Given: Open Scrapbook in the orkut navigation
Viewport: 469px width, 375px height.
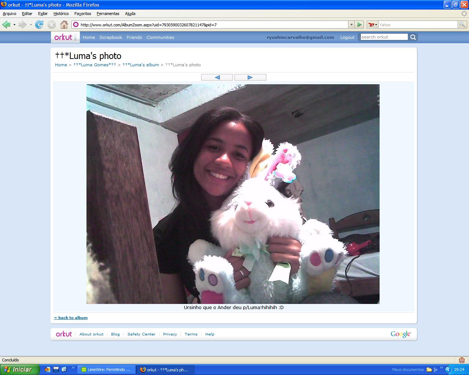Looking at the screenshot, I should pos(111,37).
